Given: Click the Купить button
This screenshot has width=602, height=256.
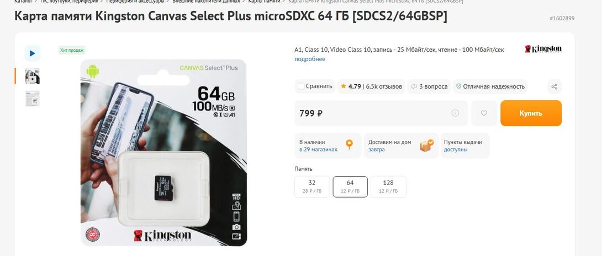Looking at the screenshot, I should point(531,113).
